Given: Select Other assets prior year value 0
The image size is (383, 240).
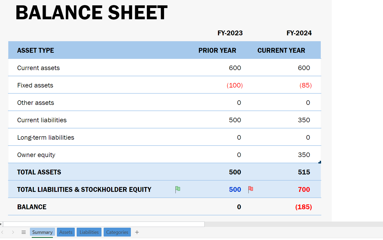Looking at the screenshot, I should tap(239, 103).
